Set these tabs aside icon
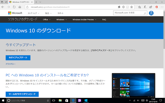The width and height of the screenshot is (165, 103). coord(6,2)
